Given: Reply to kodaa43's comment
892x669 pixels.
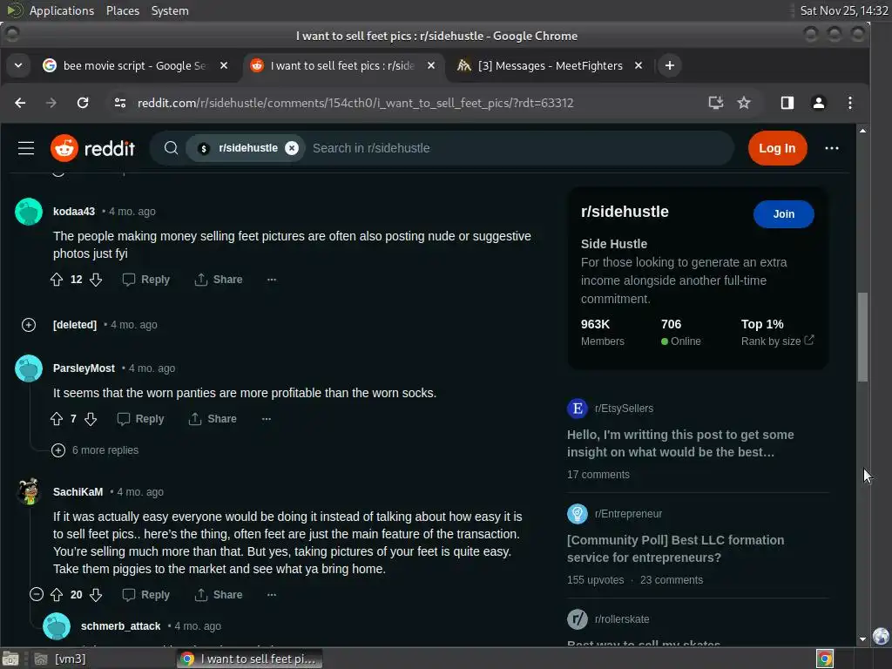Looking at the screenshot, I should point(146,280).
